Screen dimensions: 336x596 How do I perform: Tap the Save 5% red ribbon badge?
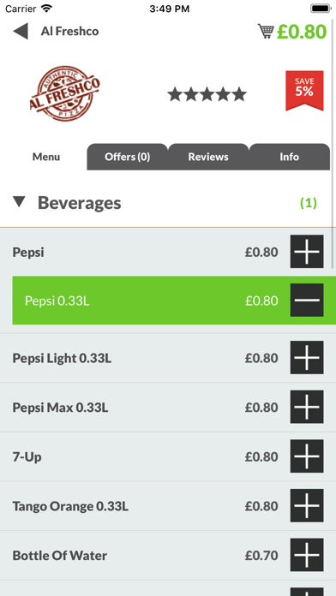point(304,91)
